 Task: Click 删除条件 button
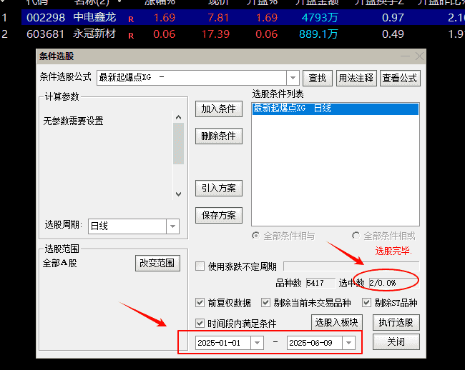click(x=219, y=136)
